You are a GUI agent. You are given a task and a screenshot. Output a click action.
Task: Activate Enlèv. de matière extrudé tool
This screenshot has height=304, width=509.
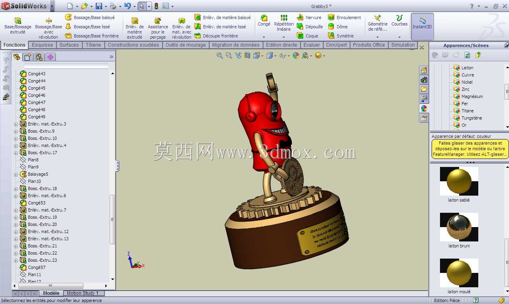click(135, 28)
